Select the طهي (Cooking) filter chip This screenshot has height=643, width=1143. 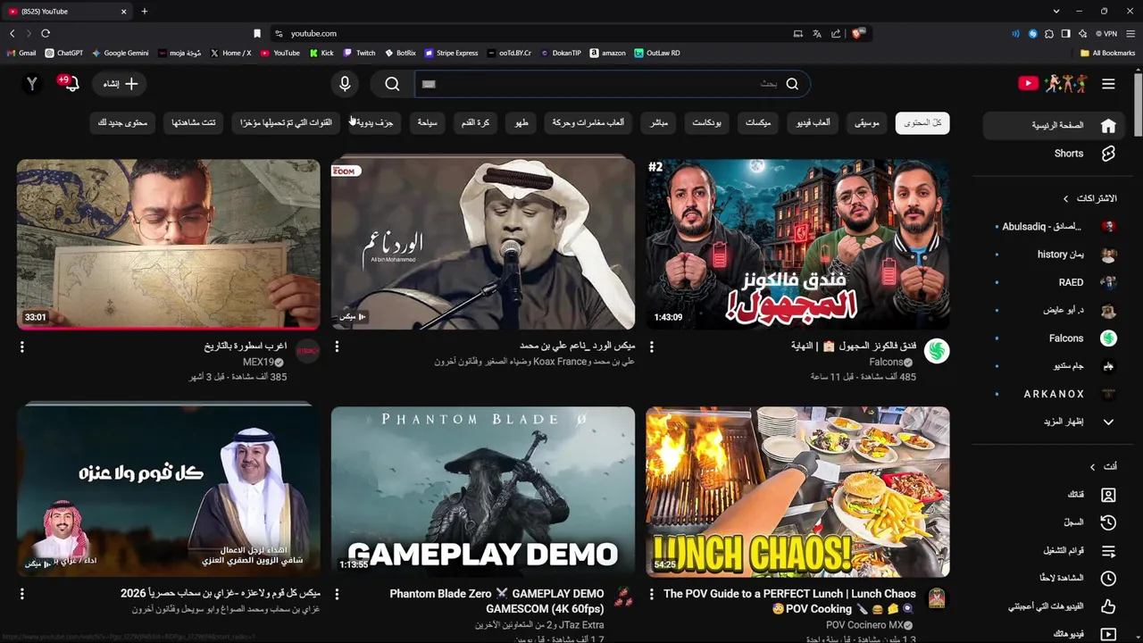click(x=521, y=123)
